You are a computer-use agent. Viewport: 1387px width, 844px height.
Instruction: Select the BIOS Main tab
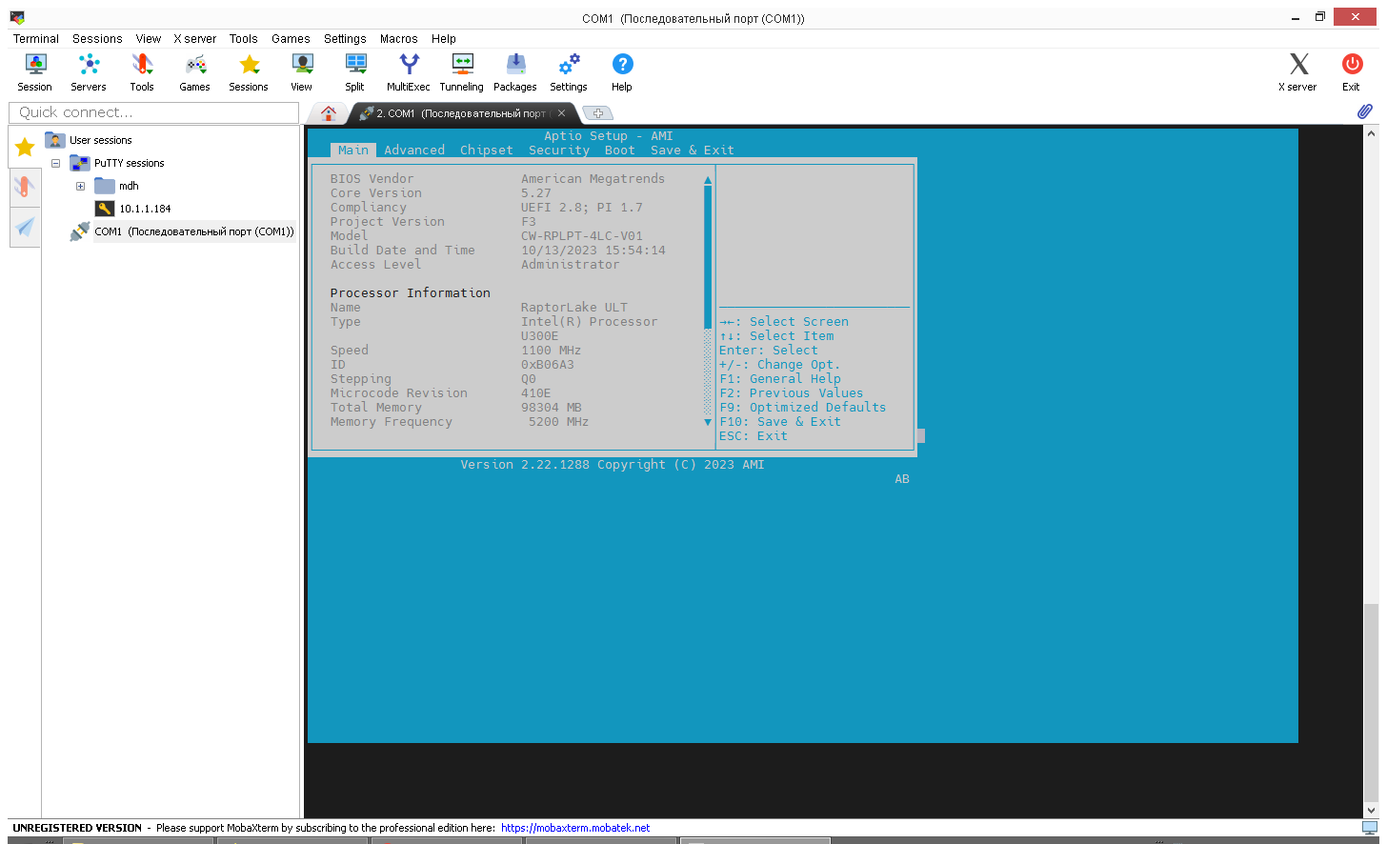[353, 151]
